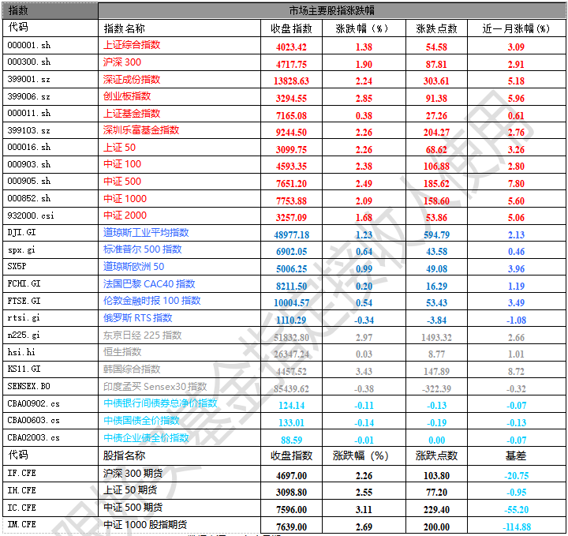Select the 创业板指数 index name
This screenshot has width=568, height=536.
click(x=127, y=96)
